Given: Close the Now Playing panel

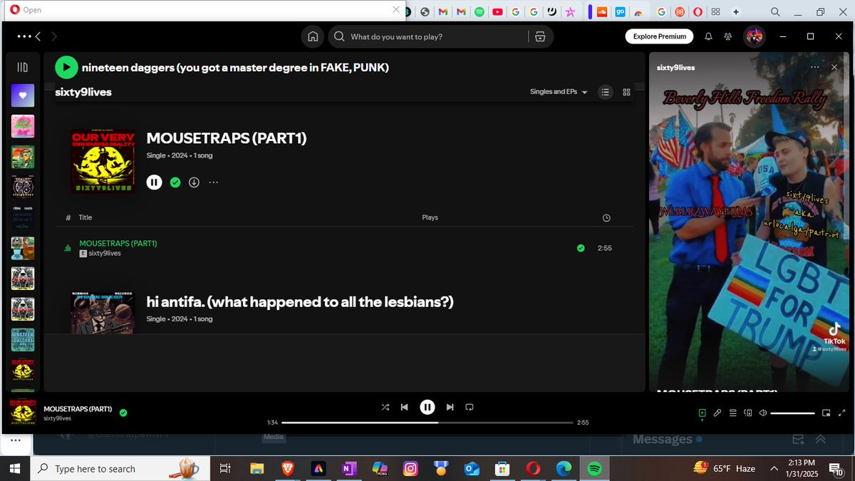Looking at the screenshot, I should [x=834, y=67].
